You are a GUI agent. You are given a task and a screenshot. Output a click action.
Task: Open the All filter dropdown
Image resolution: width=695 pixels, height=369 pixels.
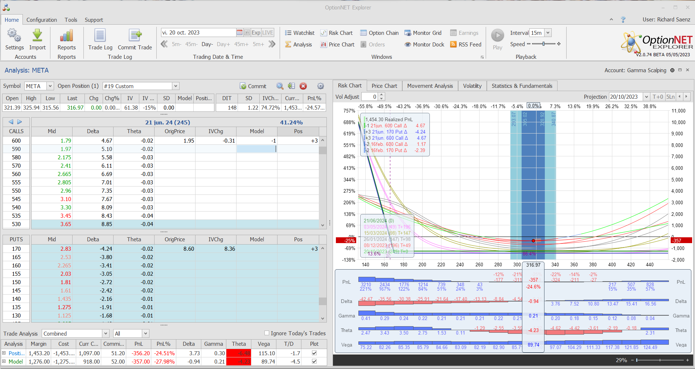click(x=145, y=333)
